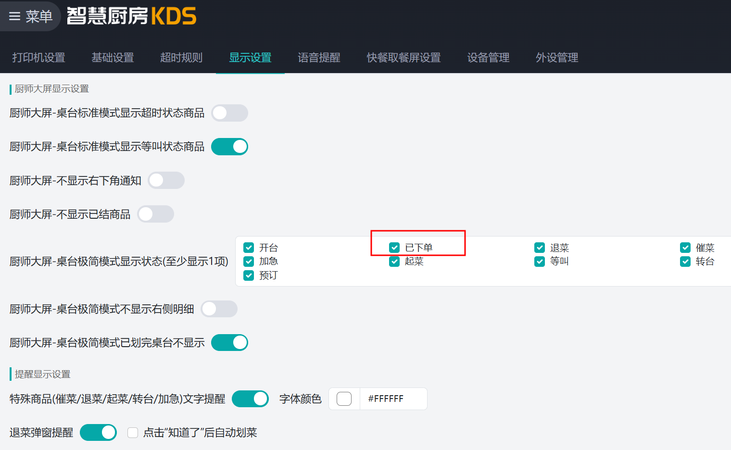Viewport: 731px width, 450px height.
Task: Uncheck the 等叫 checkbox
Action: tap(540, 261)
